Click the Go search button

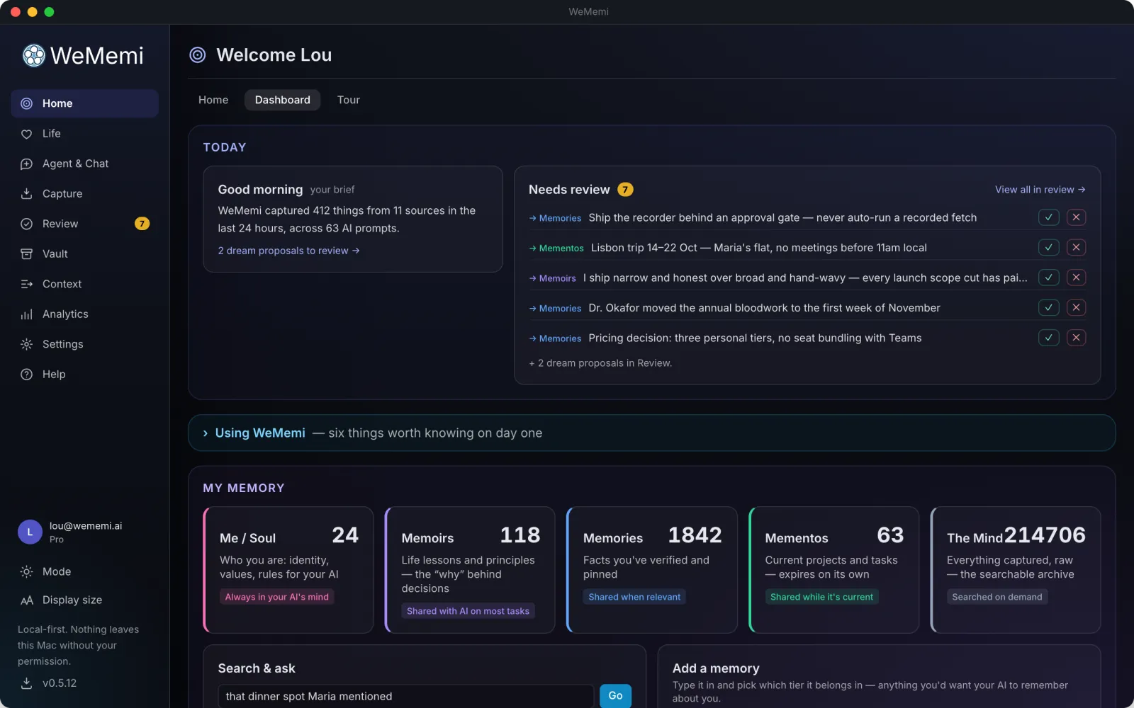click(615, 696)
